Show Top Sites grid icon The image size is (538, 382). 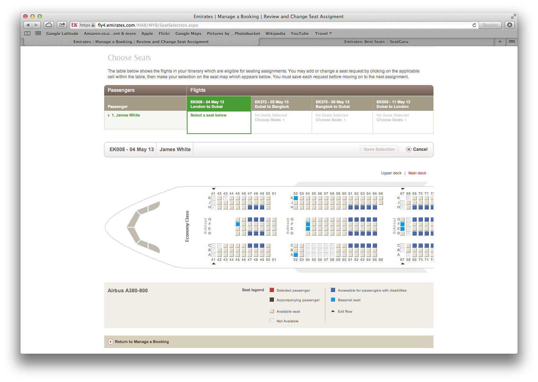coord(38,34)
